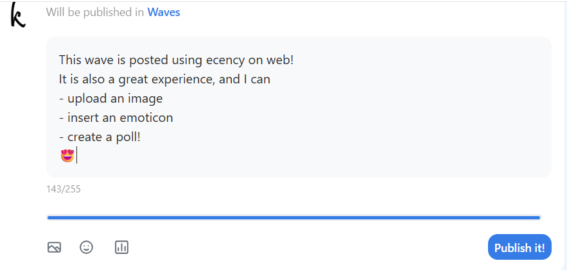Click the "Will be published in" label
Viewport: 567px width, 270px height.
tap(95, 12)
